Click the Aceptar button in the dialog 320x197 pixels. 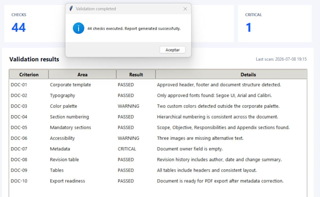[172, 50]
